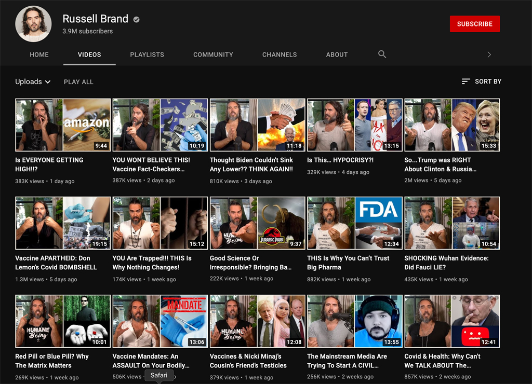Click '174K views • 1 week ago' text
The width and height of the screenshot is (532, 384).
pos(144,279)
